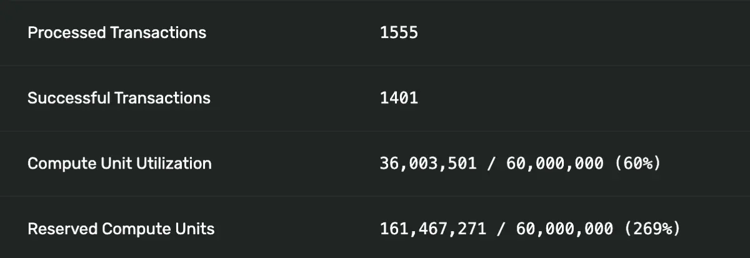Click the slash separator after 36,003,501
750x258 pixels.
pyautogui.click(x=491, y=164)
